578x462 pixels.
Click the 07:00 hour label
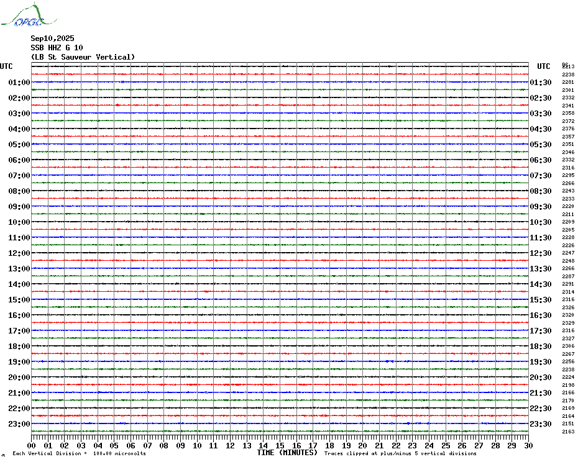pos(19,175)
